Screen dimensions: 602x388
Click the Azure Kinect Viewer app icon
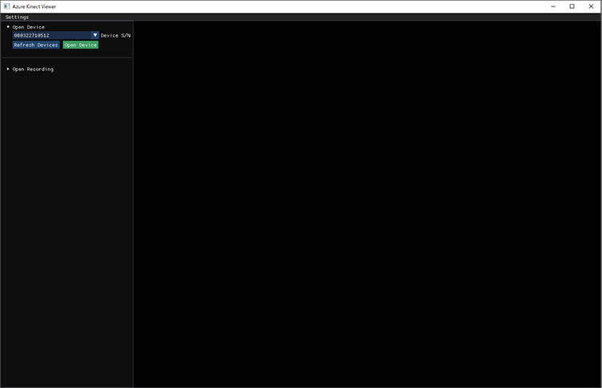point(7,6)
